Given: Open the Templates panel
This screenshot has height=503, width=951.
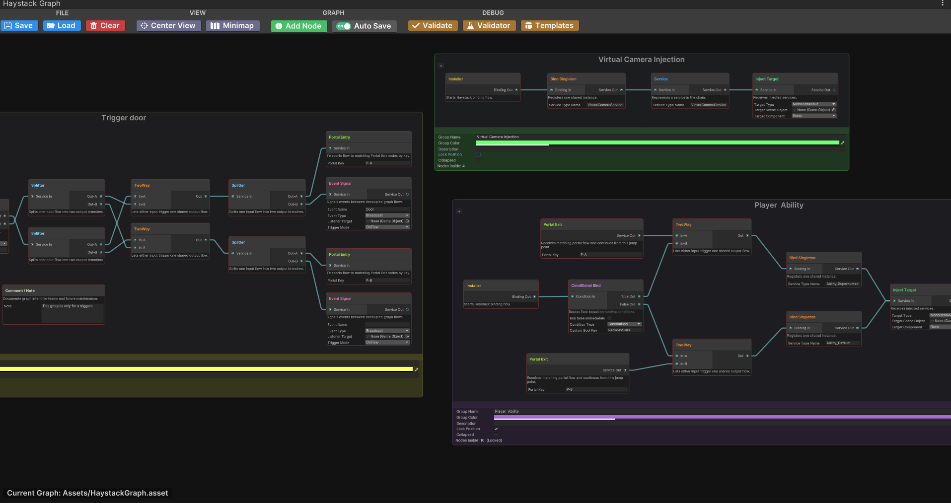Looking at the screenshot, I should (x=550, y=26).
